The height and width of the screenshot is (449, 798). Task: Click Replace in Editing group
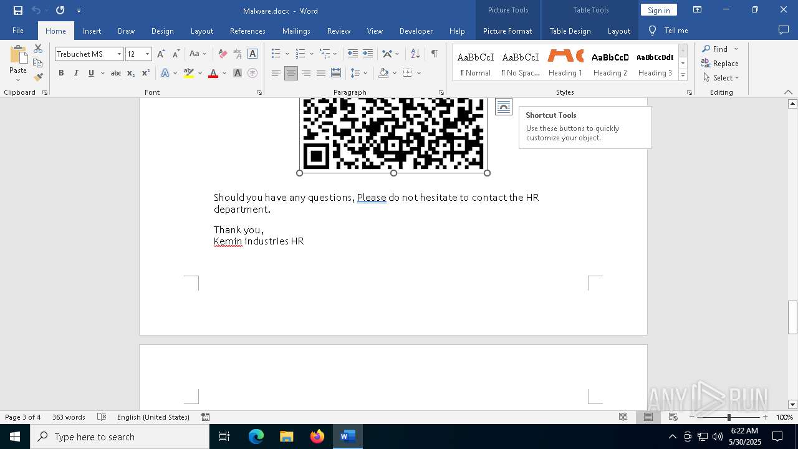click(720, 63)
